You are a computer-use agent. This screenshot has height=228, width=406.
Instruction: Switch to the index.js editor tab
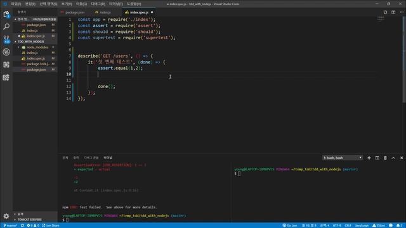[x=105, y=12]
